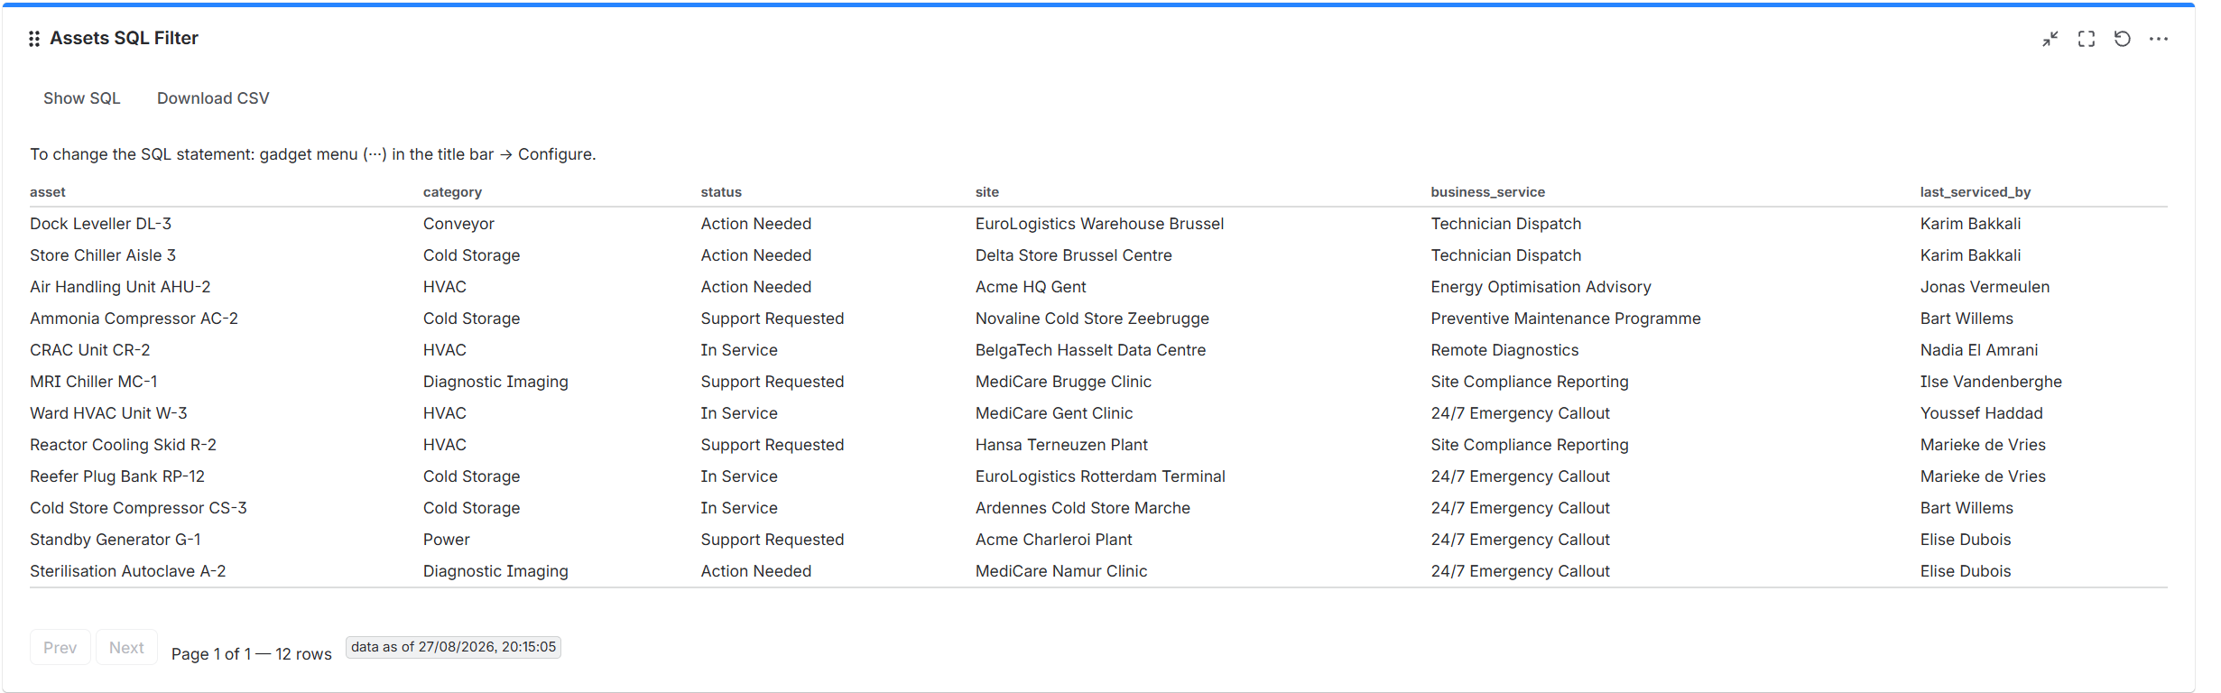
Task: Click Youssef Haddad technician name
Action: coord(1981,413)
